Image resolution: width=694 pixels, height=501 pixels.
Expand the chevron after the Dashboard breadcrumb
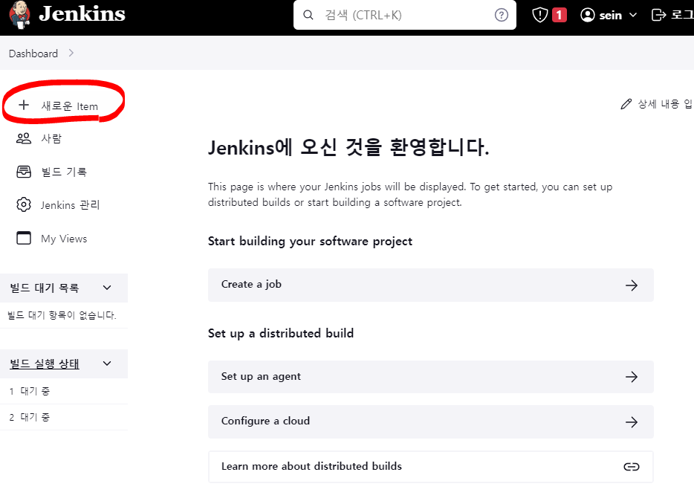click(71, 53)
